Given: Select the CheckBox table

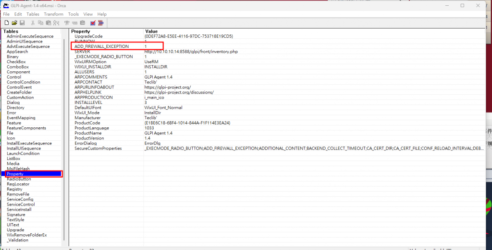Looking at the screenshot, I should pyautogui.click(x=16, y=62).
